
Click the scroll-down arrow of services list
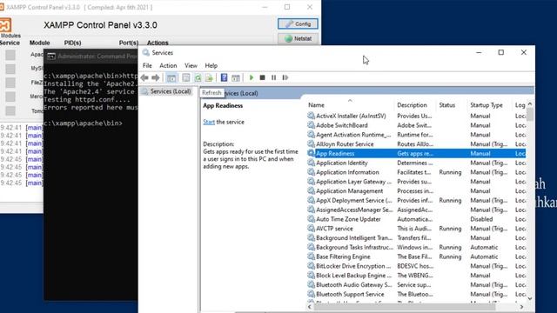tap(530, 298)
